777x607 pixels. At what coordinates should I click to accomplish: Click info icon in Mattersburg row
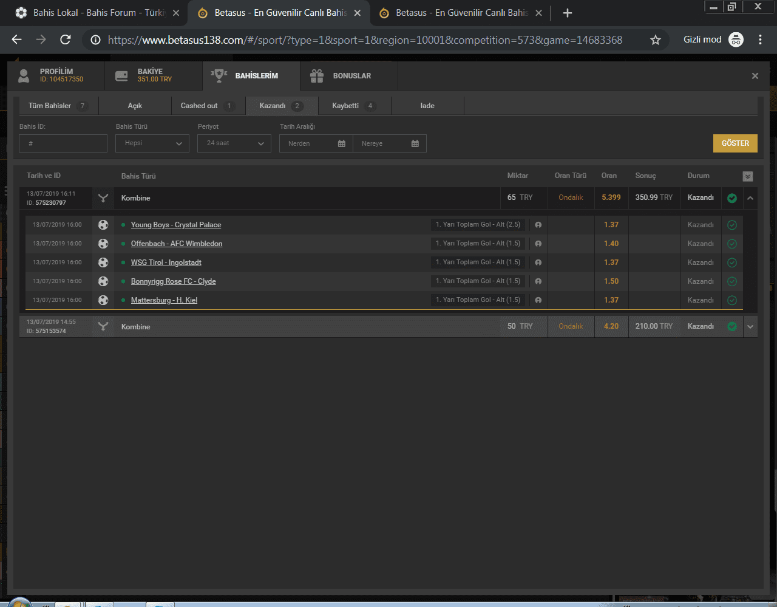pos(538,300)
